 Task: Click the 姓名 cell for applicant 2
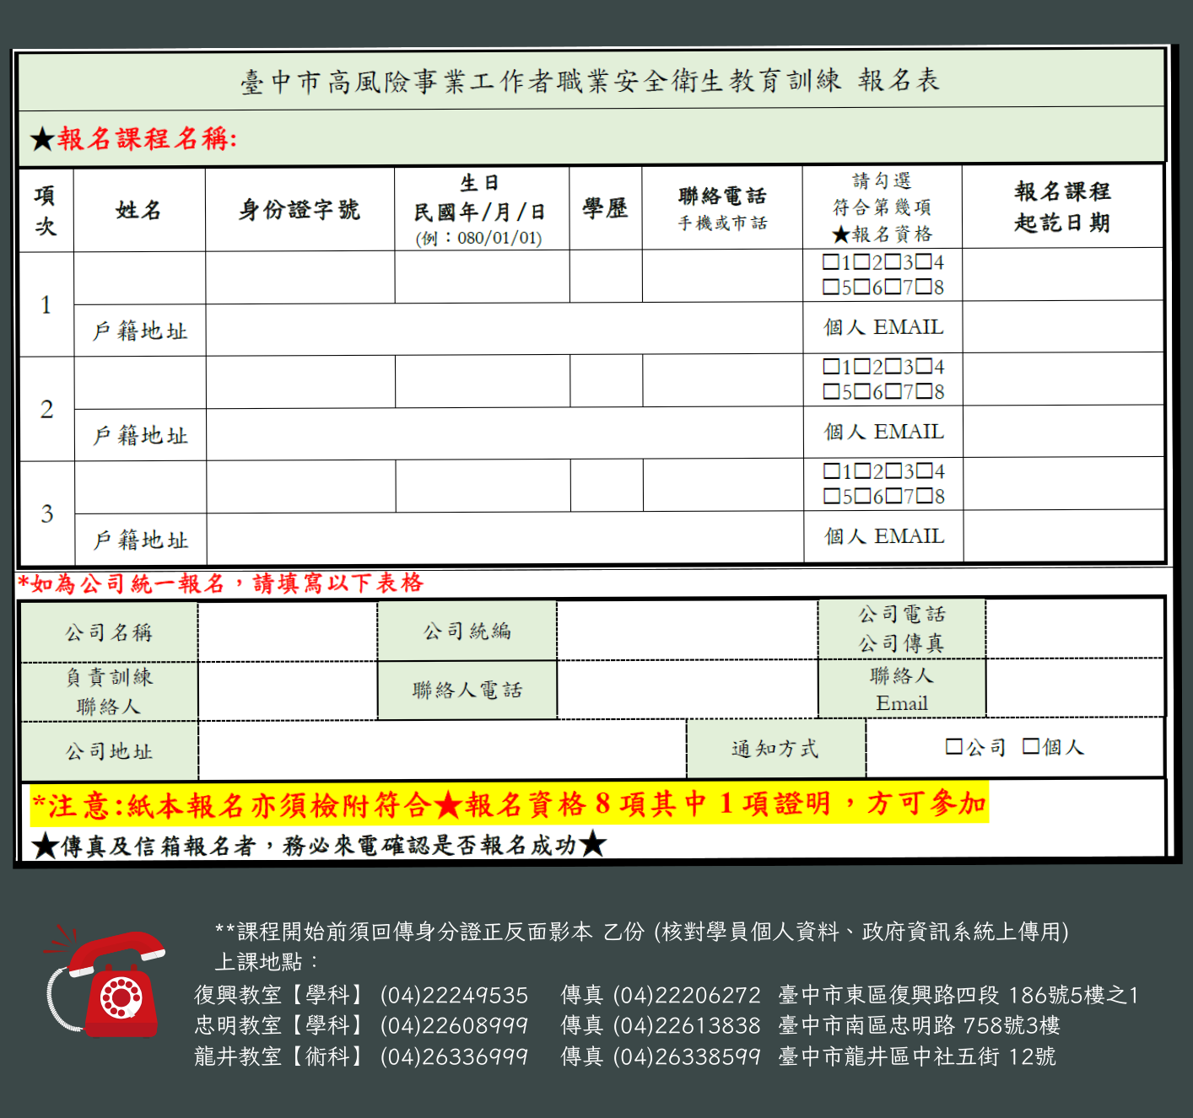click(x=140, y=382)
